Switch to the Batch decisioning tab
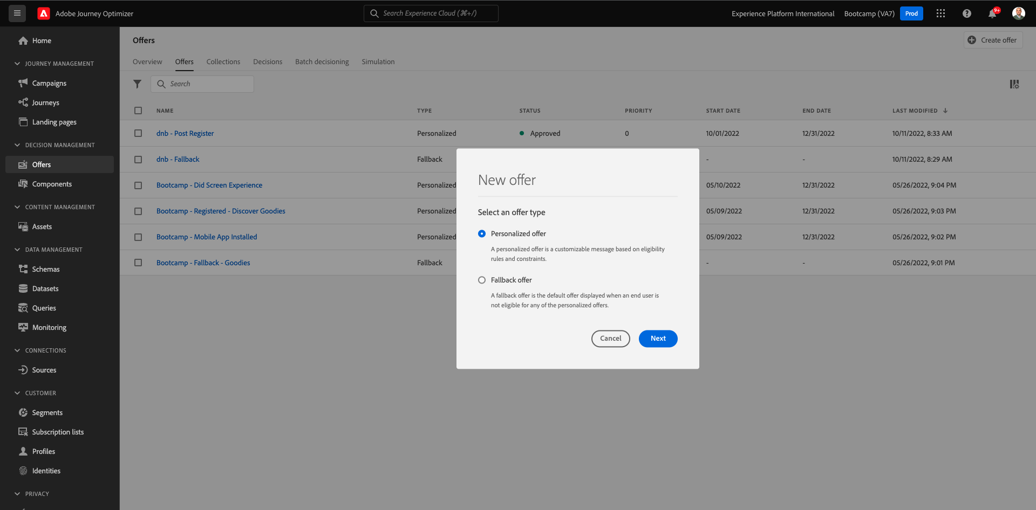 (322, 61)
